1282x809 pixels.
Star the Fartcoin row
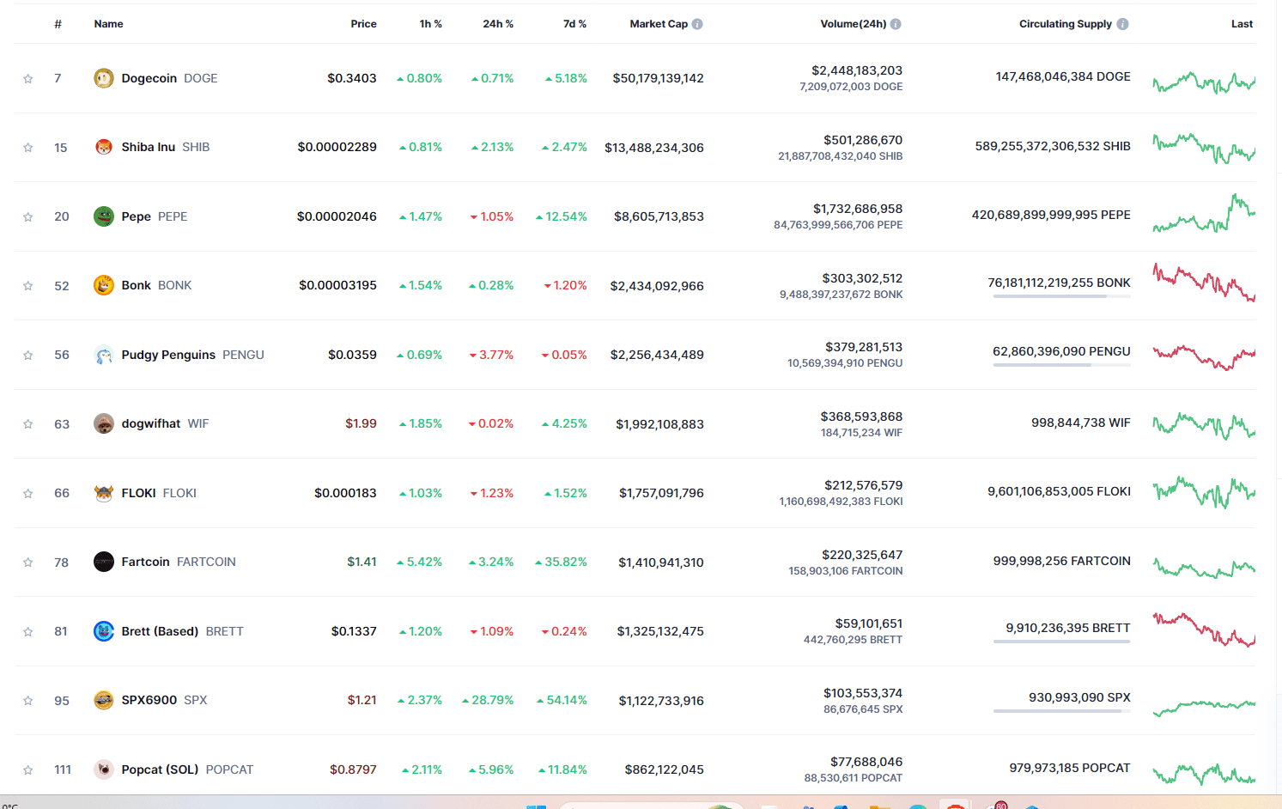click(27, 562)
